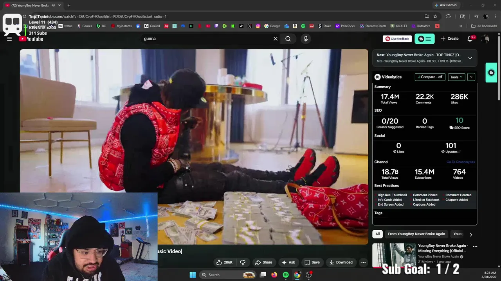Open the Streams Charts bookmark

point(373,26)
